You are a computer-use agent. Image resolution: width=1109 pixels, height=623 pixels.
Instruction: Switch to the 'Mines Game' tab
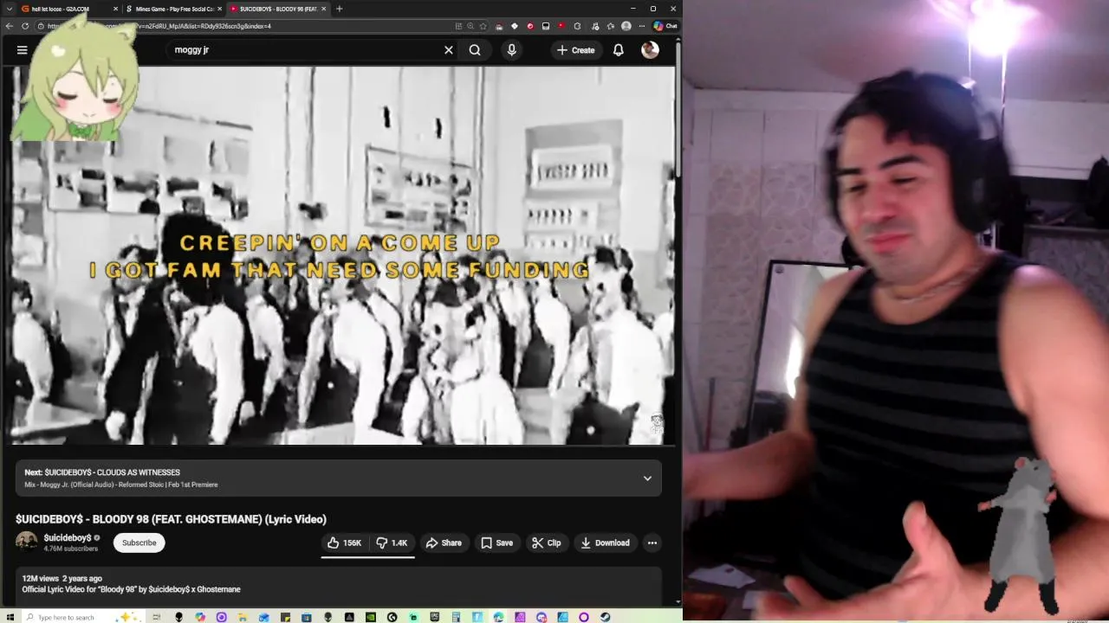click(173, 9)
